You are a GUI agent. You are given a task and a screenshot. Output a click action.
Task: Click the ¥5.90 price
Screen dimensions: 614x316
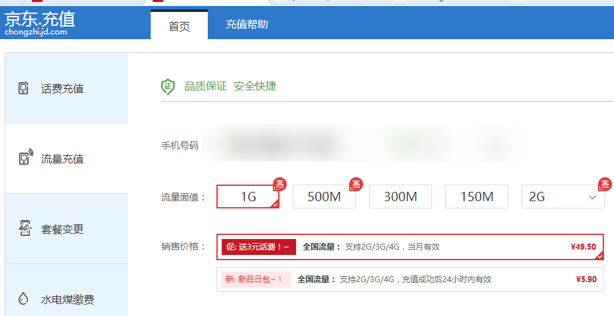pos(586,279)
